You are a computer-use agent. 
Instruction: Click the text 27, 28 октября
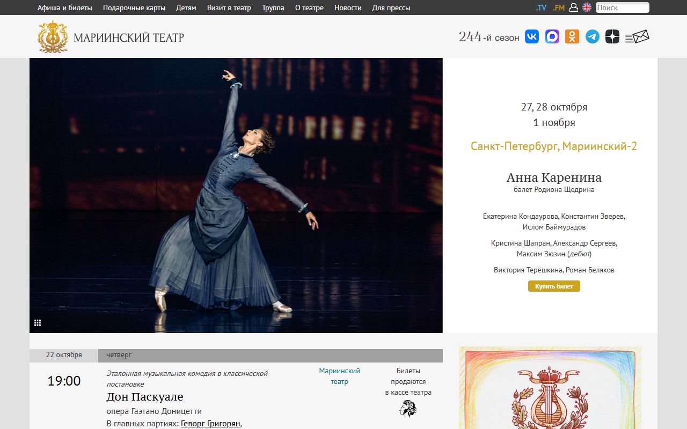(x=554, y=107)
